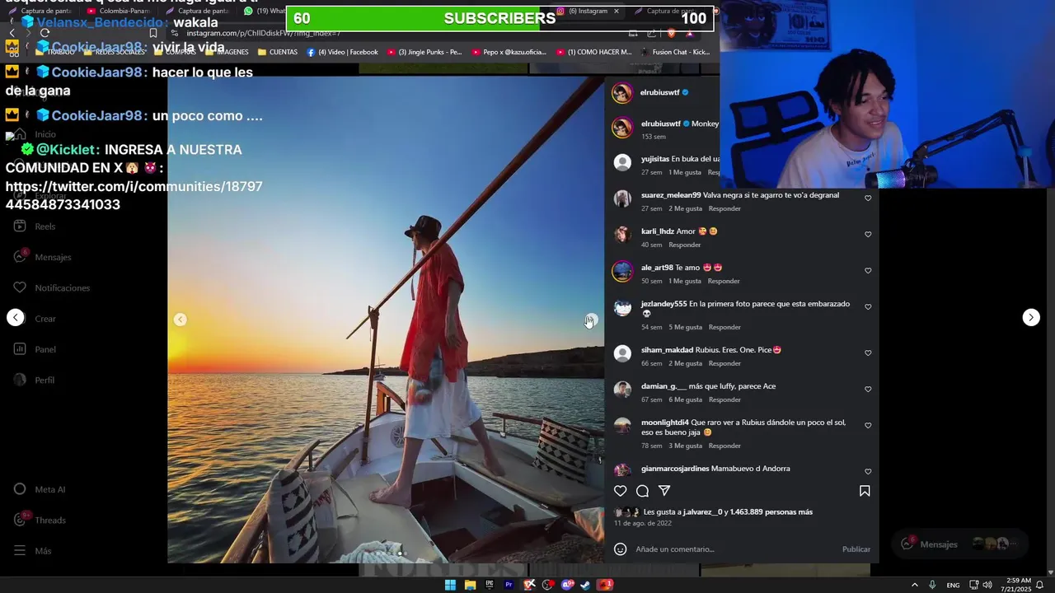
Task: Open the Colombia-Panam YouTube tab
Action: (119, 12)
